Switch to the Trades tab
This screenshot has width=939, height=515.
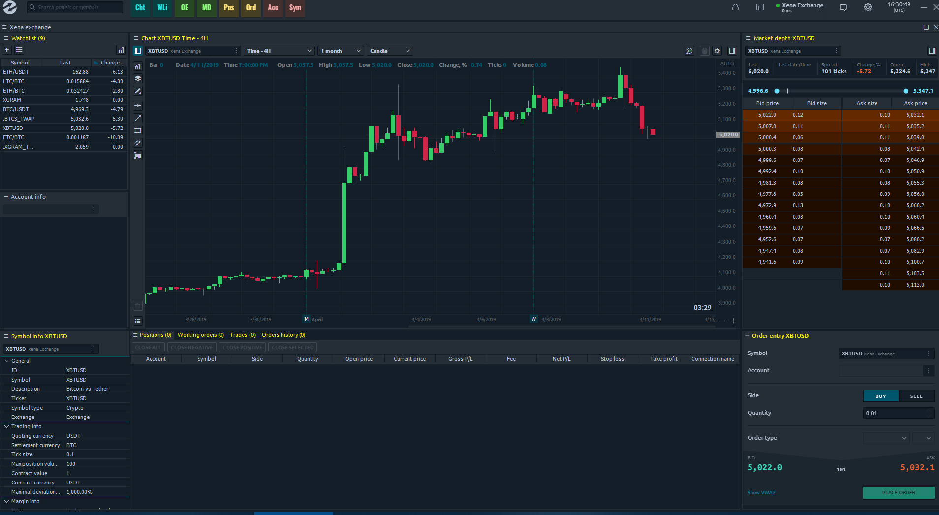coord(242,335)
